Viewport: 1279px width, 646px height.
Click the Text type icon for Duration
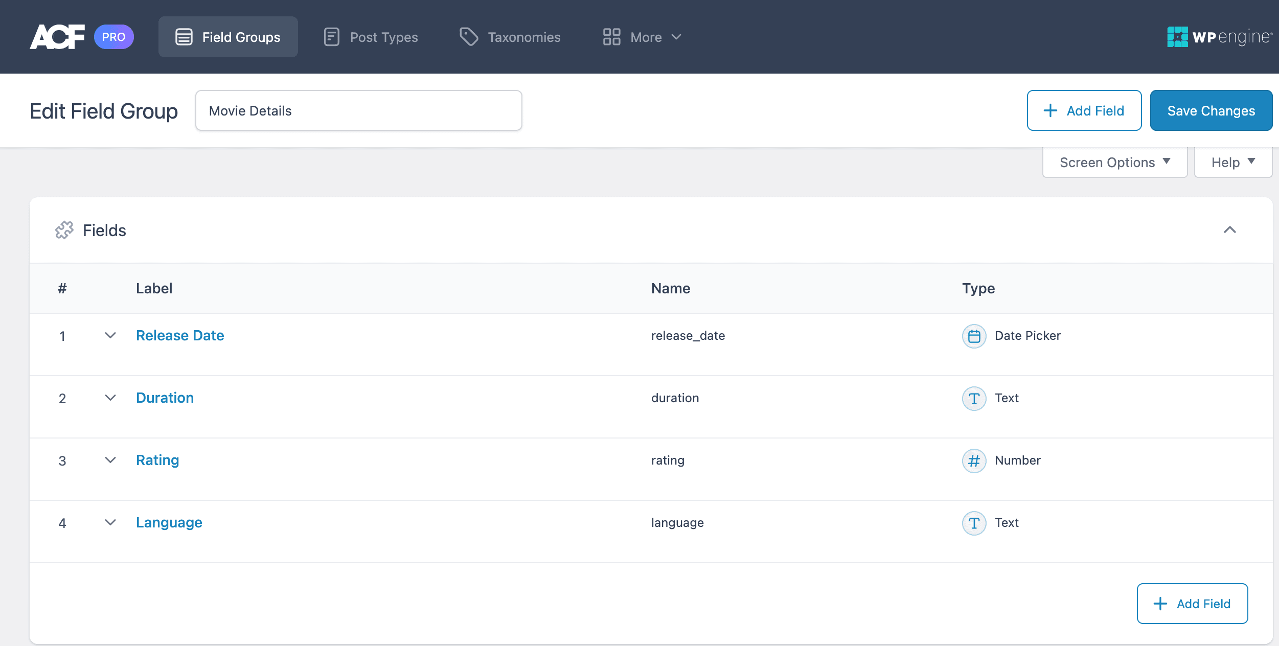(x=973, y=397)
